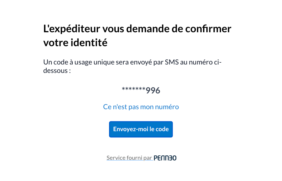Click the words 'votre identité' in the heading
This screenshot has height=181, width=282.
(75, 43)
